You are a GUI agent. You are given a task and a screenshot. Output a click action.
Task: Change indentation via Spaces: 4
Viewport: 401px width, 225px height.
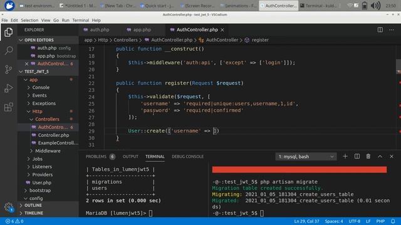pyautogui.click(x=334, y=221)
